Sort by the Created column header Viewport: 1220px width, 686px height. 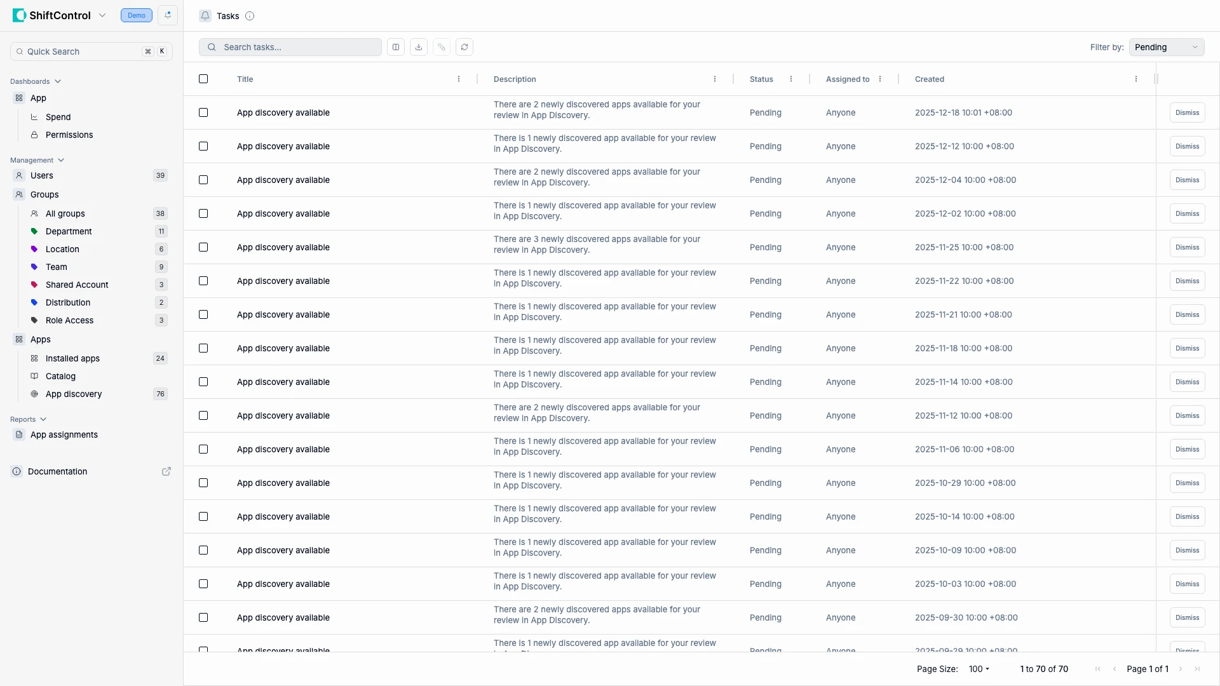pyautogui.click(x=930, y=79)
